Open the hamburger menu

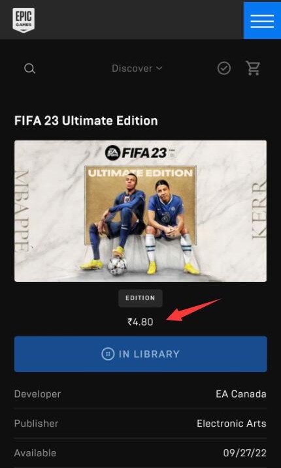[x=262, y=20]
